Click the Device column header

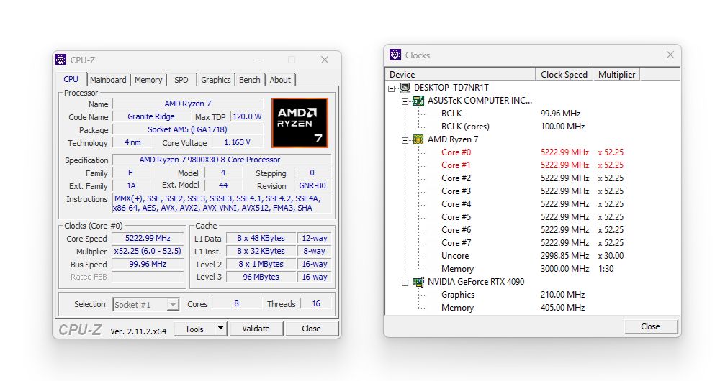click(460, 74)
